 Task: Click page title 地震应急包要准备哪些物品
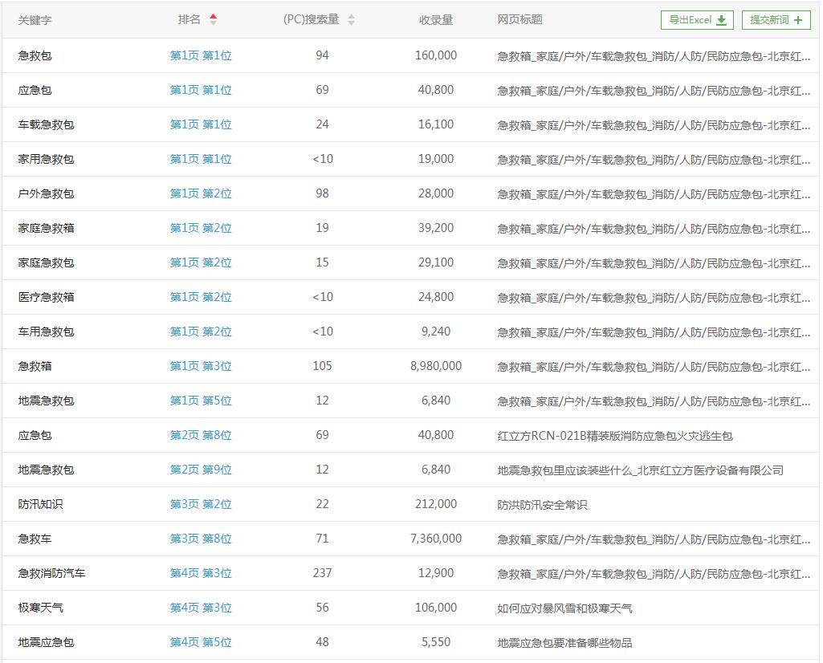pos(564,643)
